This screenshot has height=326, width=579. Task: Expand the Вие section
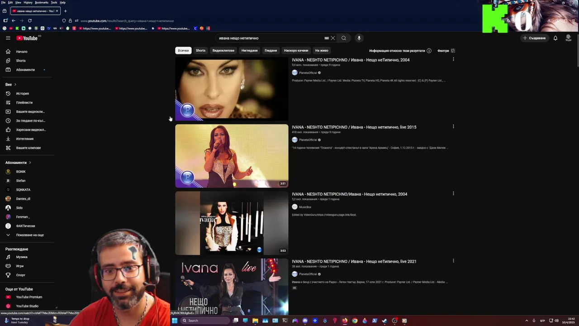pyautogui.click(x=11, y=85)
